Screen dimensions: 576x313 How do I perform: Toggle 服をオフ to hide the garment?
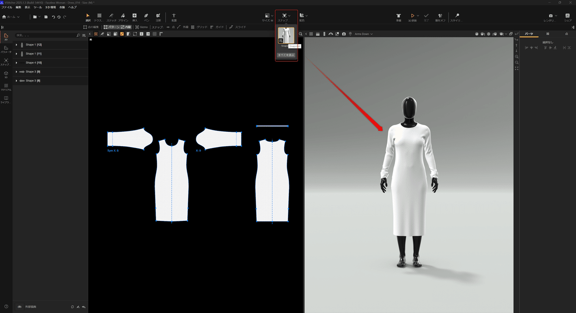point(440,17)
